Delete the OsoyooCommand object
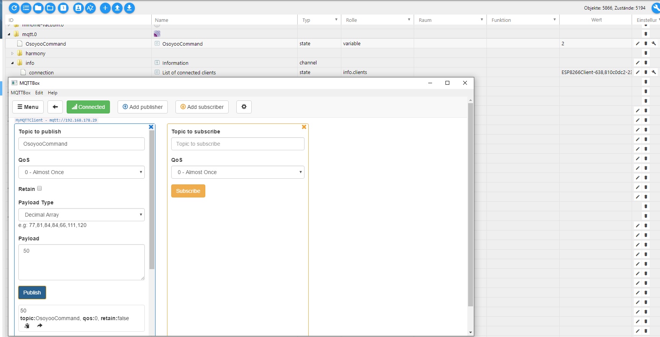Viewport: 660px width, 337px height. coord(646,43)
